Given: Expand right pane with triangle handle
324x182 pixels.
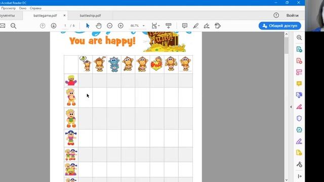Looking at the screenshot, I should 291,107.
